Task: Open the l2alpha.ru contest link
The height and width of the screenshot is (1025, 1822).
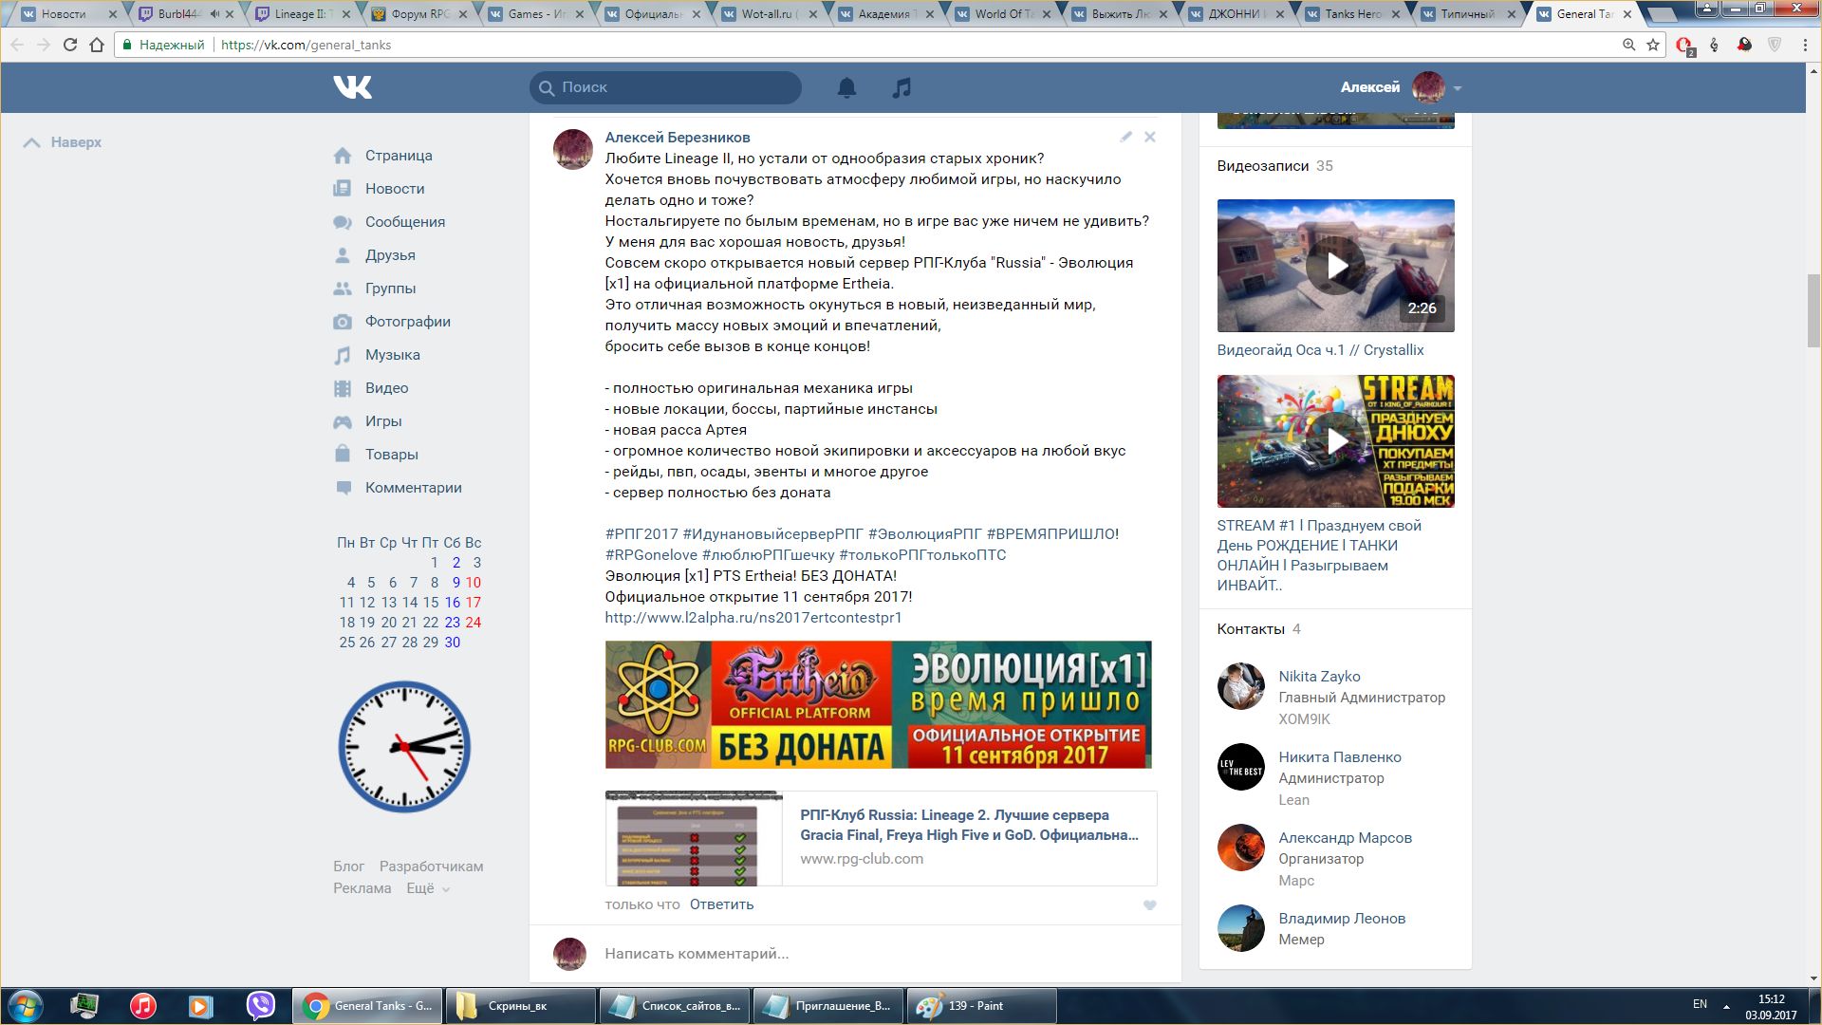Action: coord(753,618)
